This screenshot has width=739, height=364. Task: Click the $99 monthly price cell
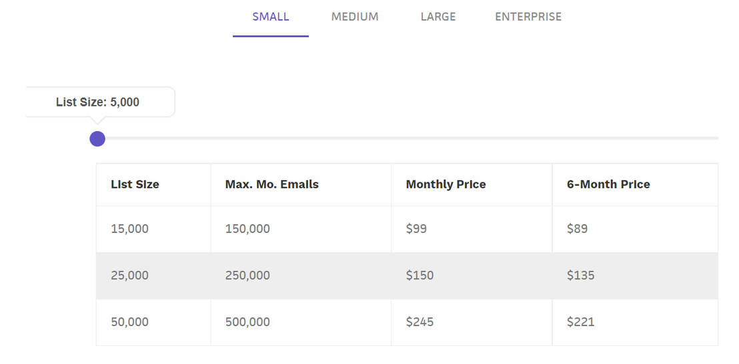(472, 229)
